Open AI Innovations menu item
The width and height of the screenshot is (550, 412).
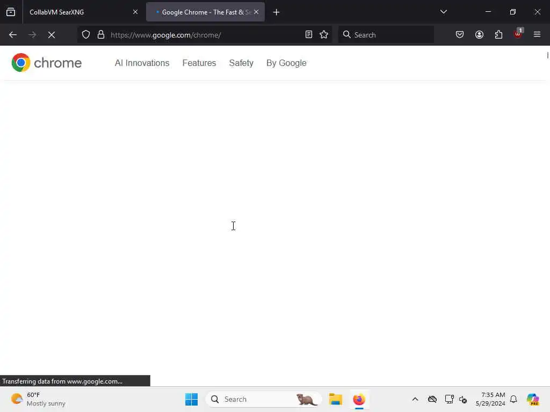click(x=142, y=63)
